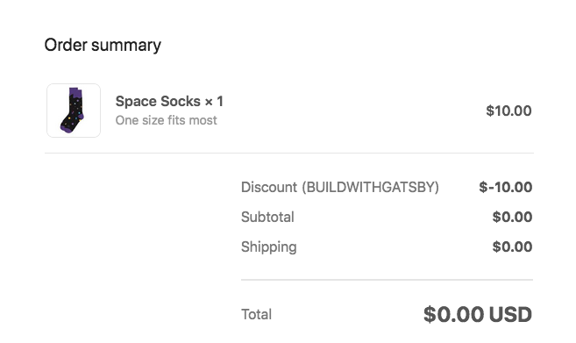The image size is (576, 343).
Task: Select the $10.00 item price
Action: (508, 111)
